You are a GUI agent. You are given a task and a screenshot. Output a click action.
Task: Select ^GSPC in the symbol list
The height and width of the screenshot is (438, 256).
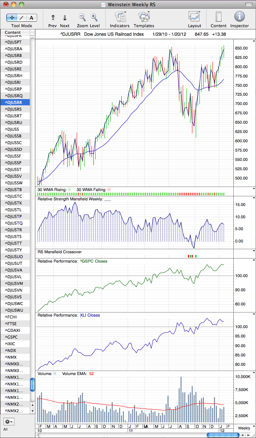[x=15, y=337]
